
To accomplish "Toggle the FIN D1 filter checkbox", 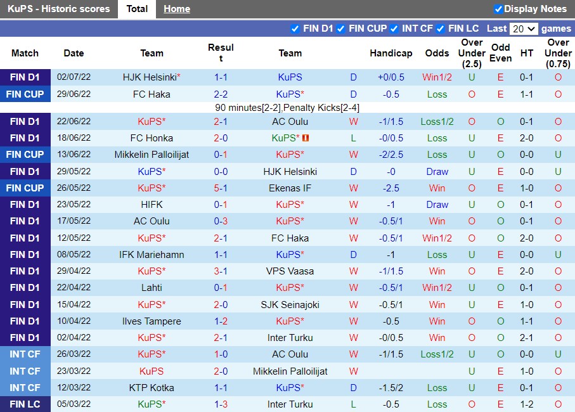I will pyautogui.click(x=295, y=29).
